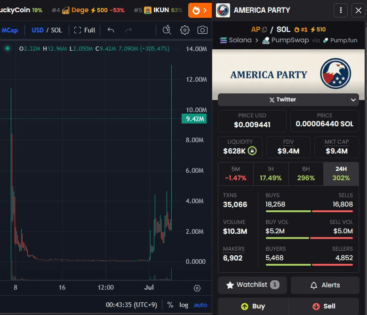The image size is (367, 315).
Task: Select the 24H timeframe tab
Action: point(341,174)
